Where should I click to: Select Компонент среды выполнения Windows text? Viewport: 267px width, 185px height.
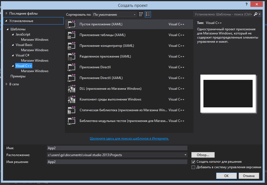[x=110, y=99]
